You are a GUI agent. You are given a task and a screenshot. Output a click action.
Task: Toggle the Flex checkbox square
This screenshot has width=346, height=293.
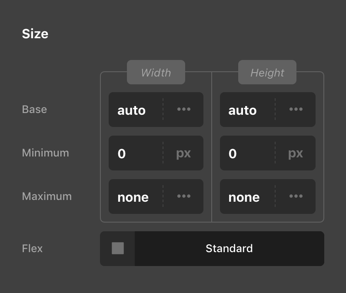coord(118,248)
